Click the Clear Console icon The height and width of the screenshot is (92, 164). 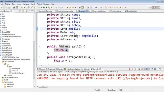click(x=139, y=69)
